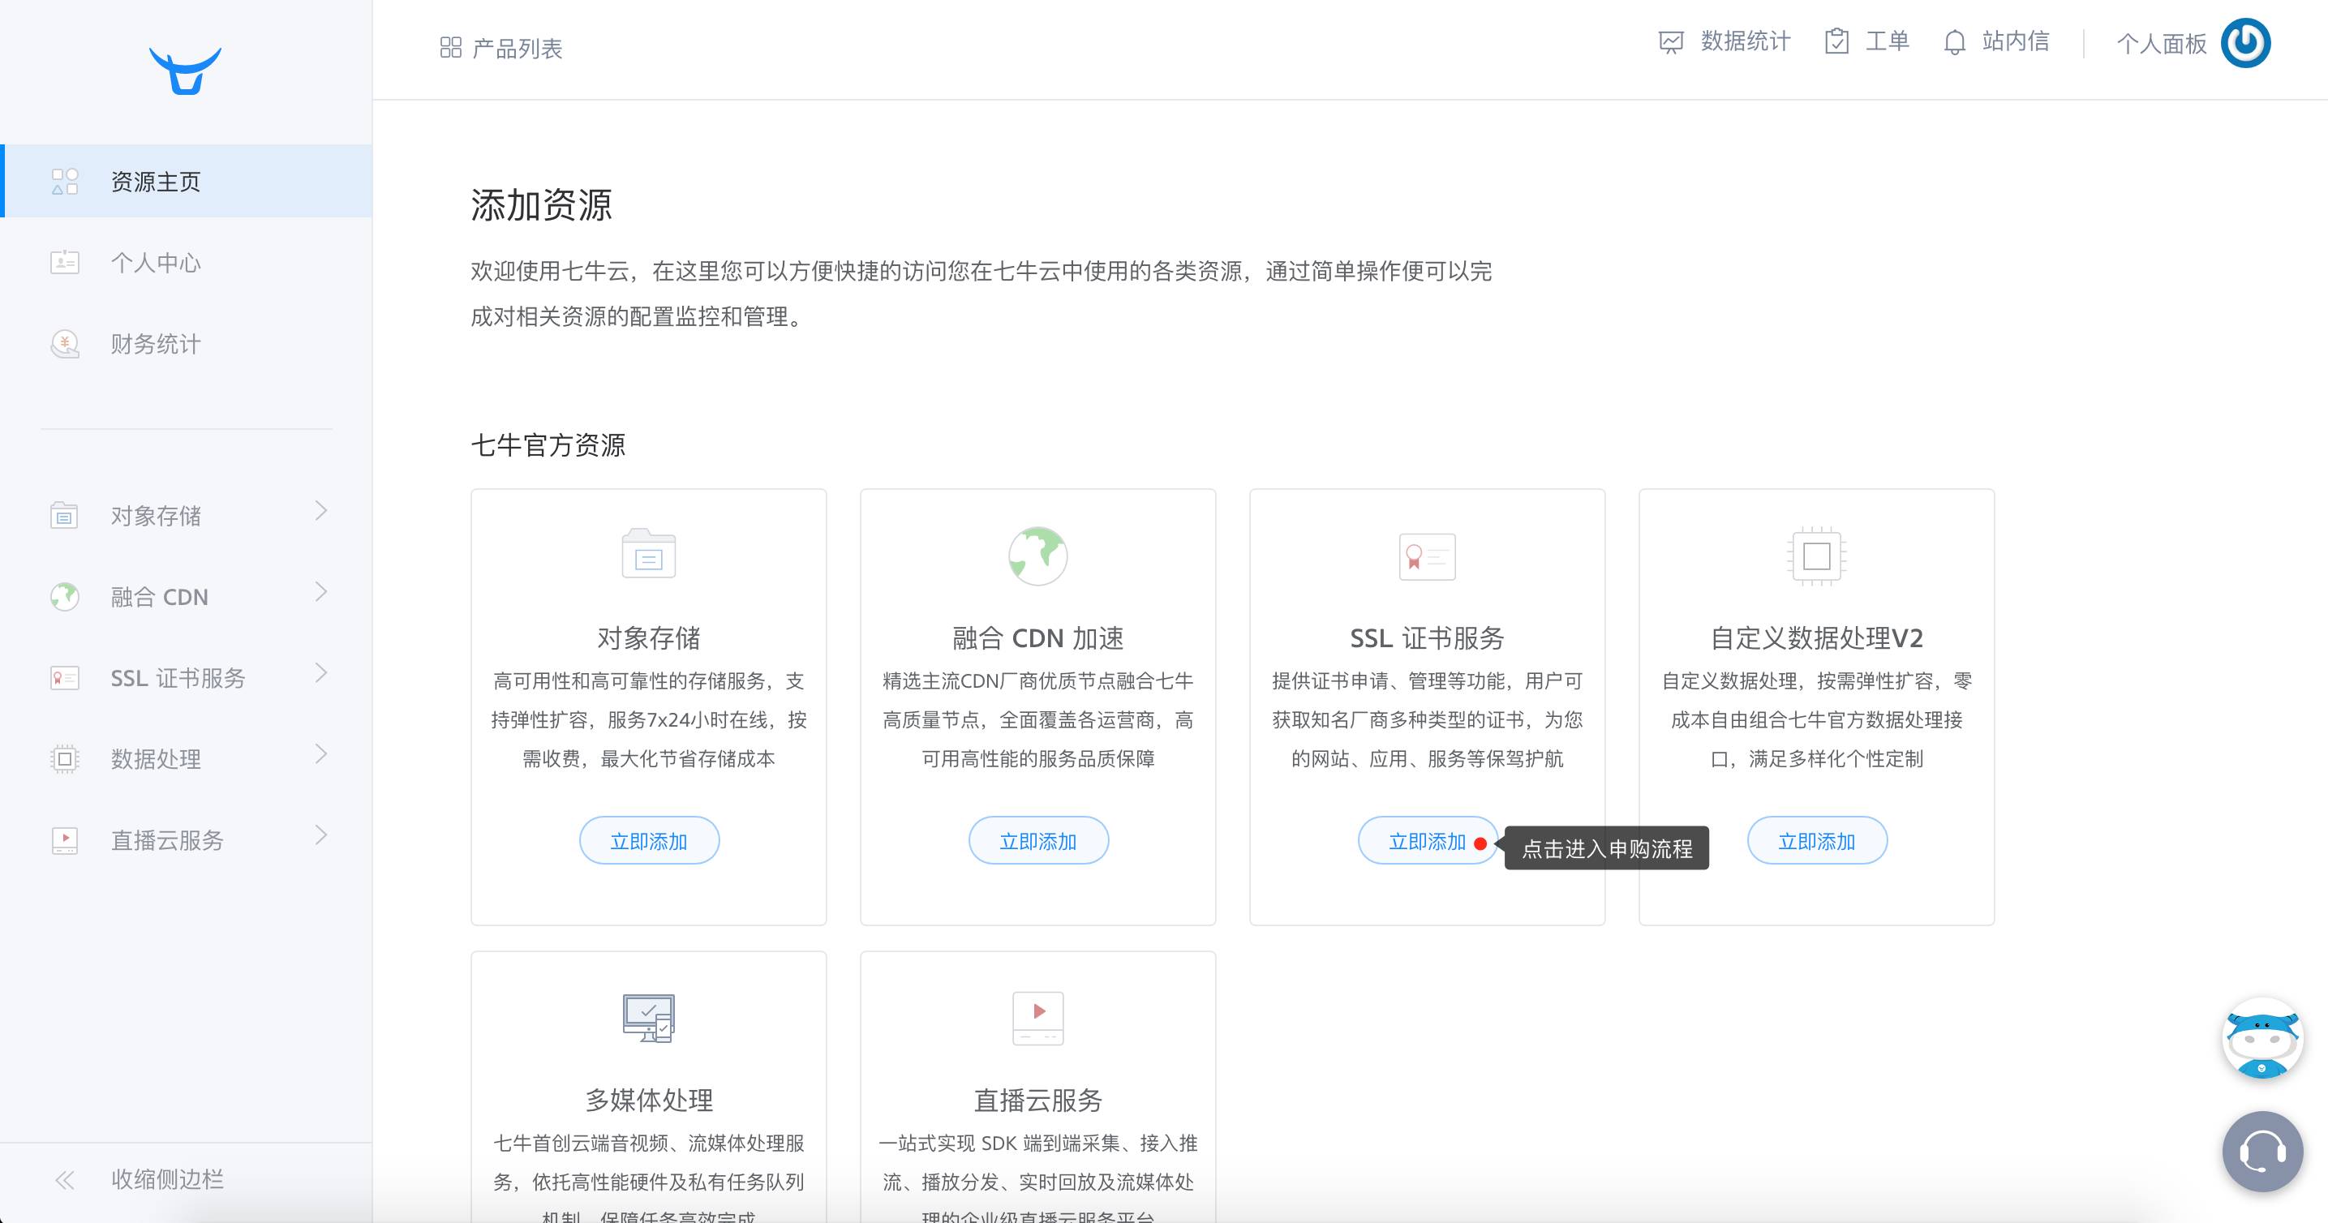Click the Qiniu bull logo
2328x1223 pixels.
tap(185, 71)
